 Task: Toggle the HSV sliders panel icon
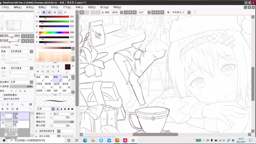pyautogui.click(x=49, y=12)
